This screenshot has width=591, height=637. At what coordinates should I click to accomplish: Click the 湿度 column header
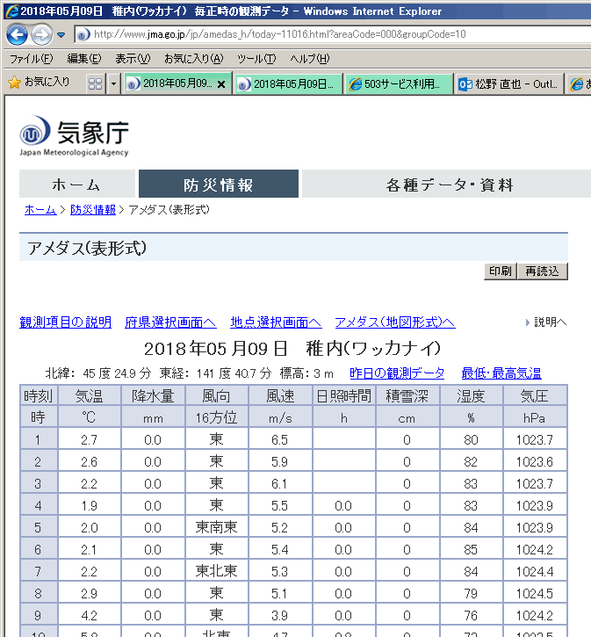471,395
